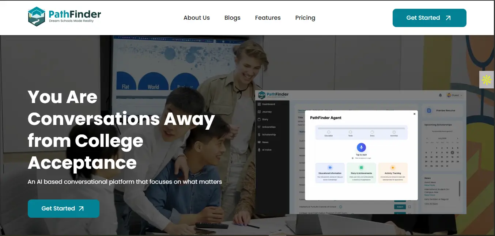Click the News panel scrollbar
This screenshot has height=236, width=495.
coord(460,188)
